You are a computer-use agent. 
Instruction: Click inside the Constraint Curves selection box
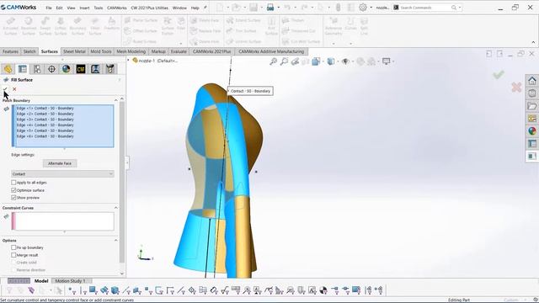point(63,221)
